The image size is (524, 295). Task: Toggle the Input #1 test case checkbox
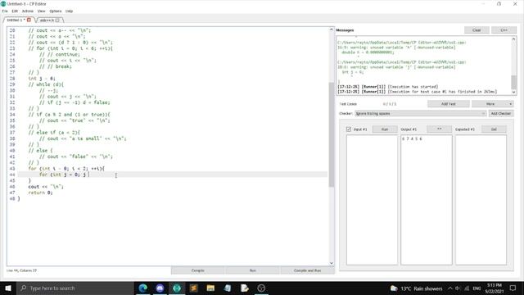(x=349, y=129)
